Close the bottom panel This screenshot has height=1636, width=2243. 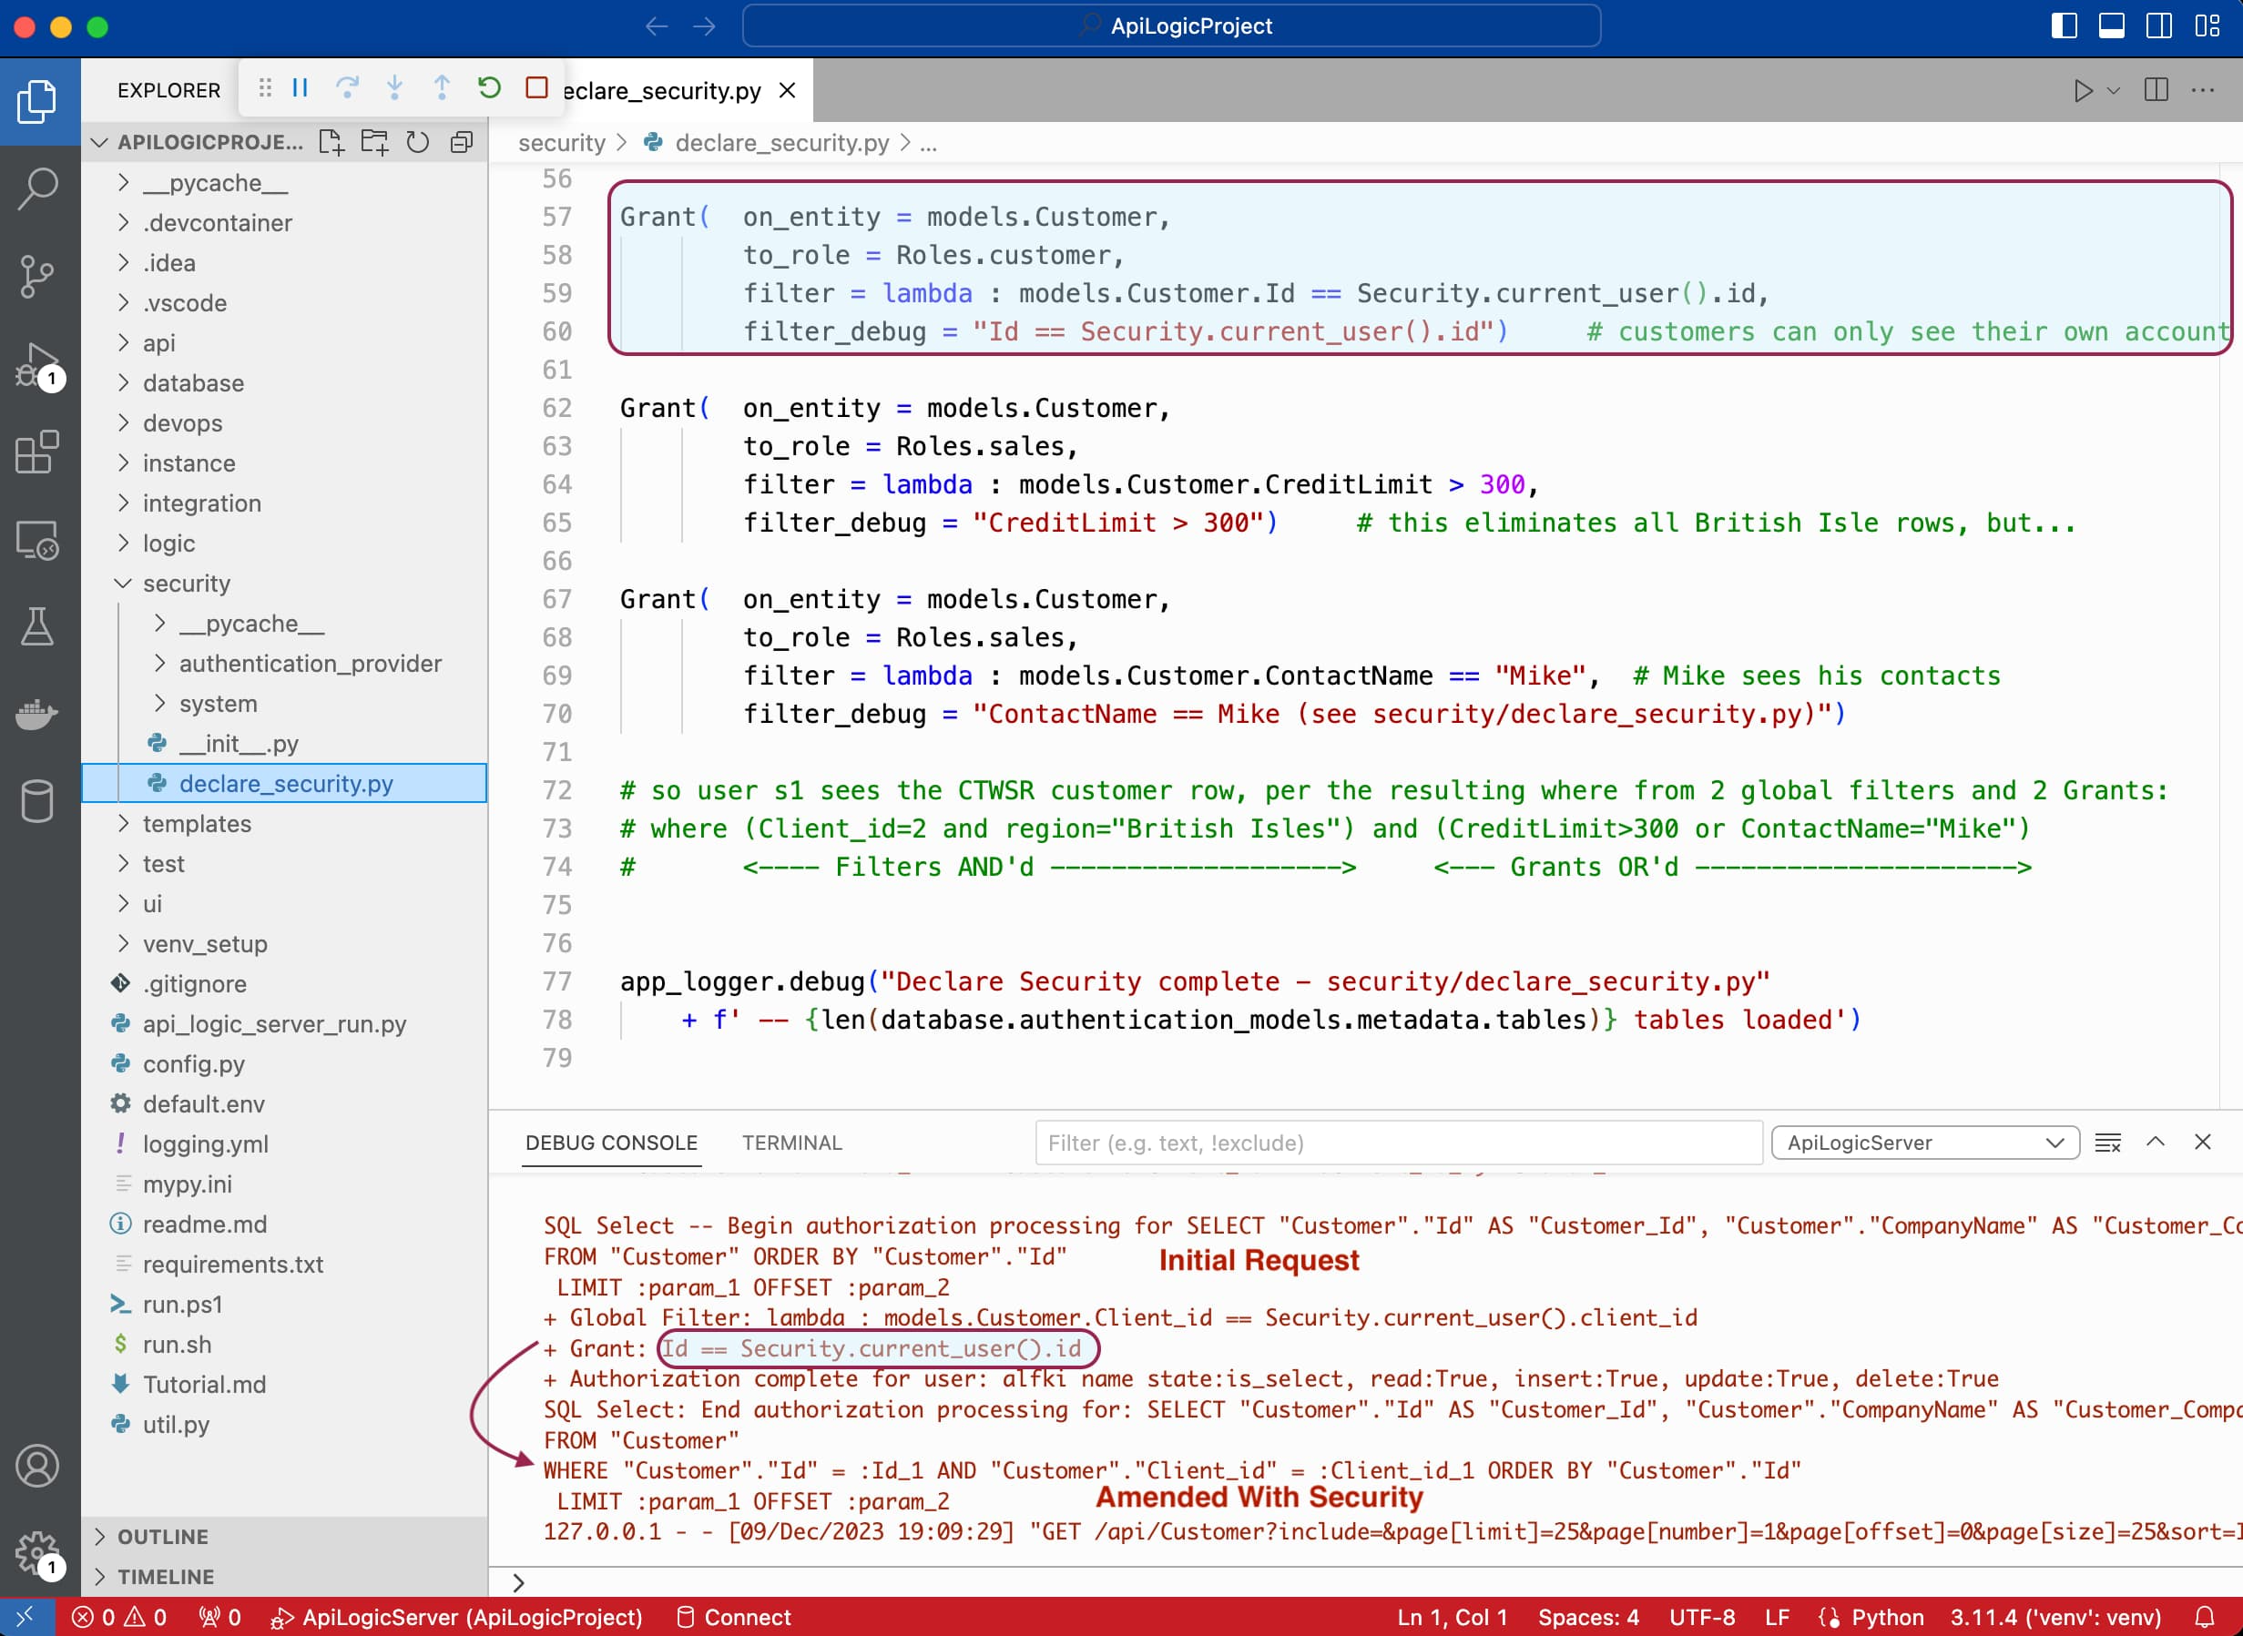click(x=2202, y=1143)
